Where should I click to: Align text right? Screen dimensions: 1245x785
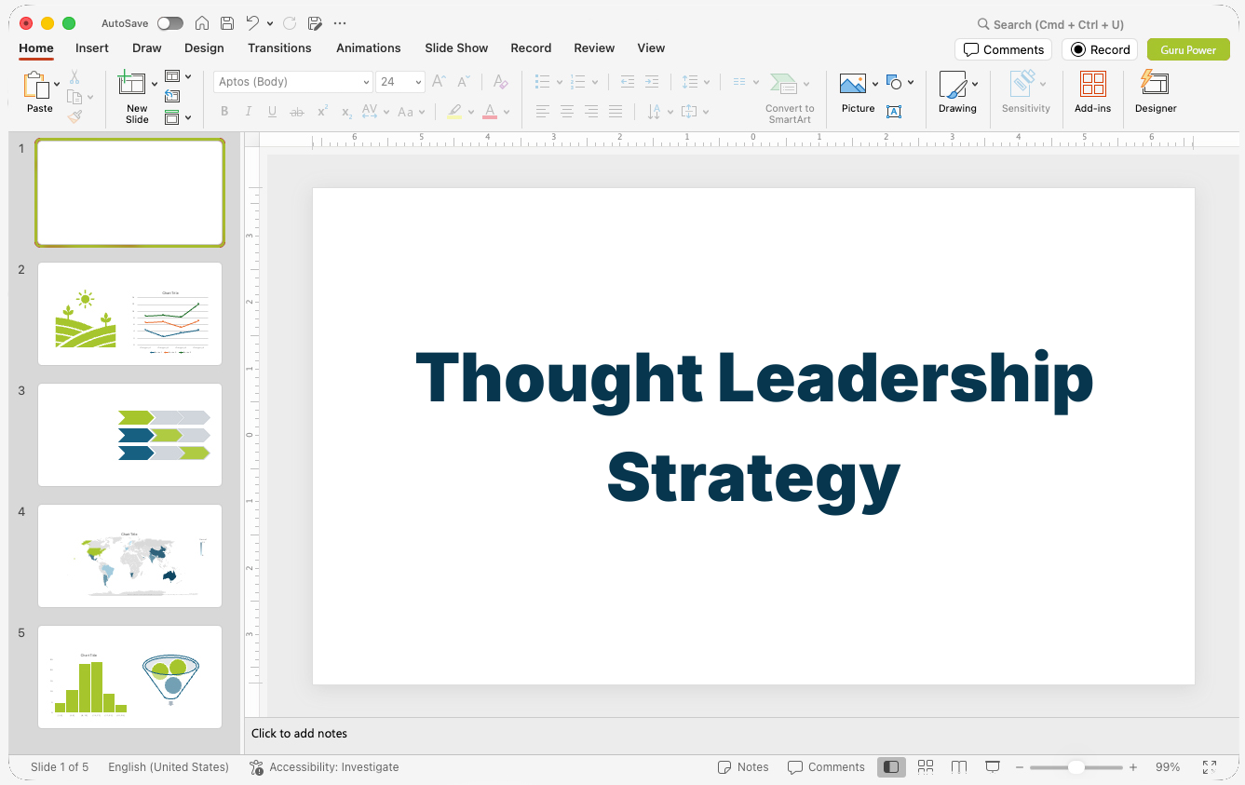[591, 112]
